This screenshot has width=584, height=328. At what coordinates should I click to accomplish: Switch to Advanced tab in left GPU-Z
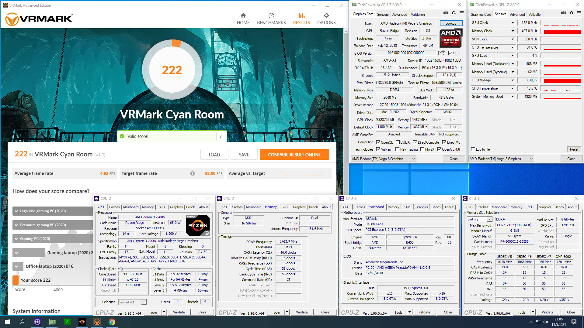(x=399, y=15)
